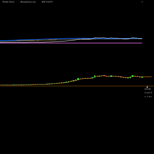Screen dimensions: 154x154
Task: Click the 'BSE 512479' symbol label
Action: (47, 2)
